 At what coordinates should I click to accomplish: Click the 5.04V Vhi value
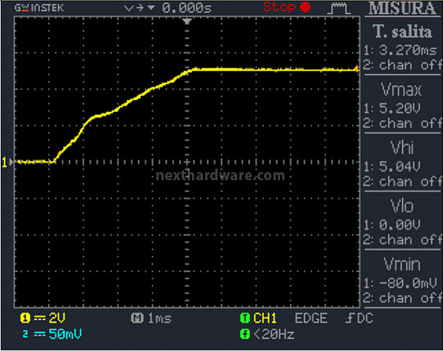pos(399,166)
